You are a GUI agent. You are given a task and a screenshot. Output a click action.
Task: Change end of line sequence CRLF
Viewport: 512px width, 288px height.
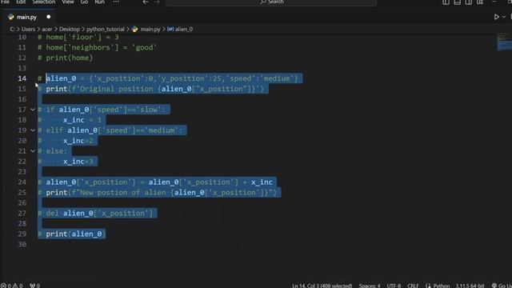(413, 286)
